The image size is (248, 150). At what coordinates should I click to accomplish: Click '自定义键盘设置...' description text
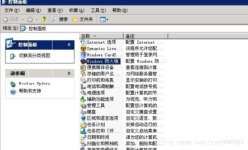[144, 112]
